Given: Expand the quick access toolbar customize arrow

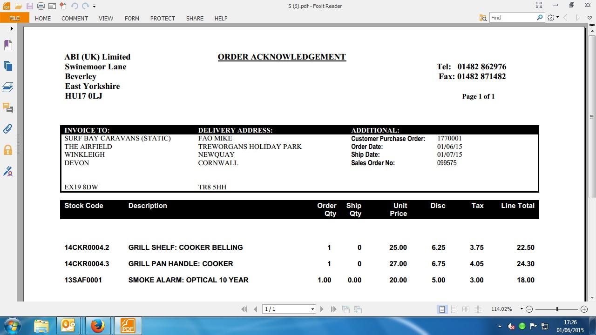Looking at the screenshot, I should [x=95, y=6].
